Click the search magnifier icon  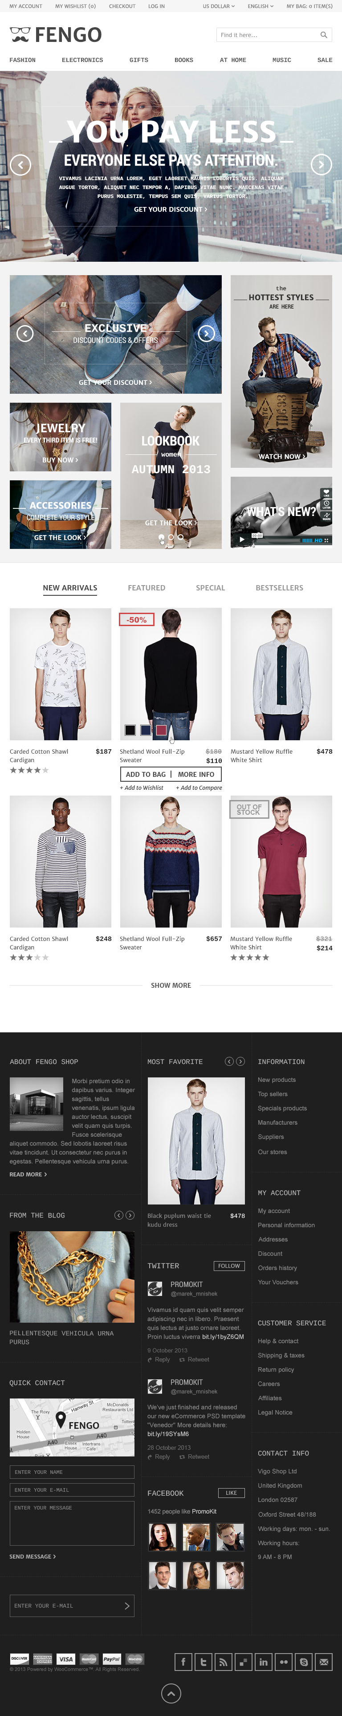pyautogui.click(x=323, y=35)
